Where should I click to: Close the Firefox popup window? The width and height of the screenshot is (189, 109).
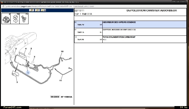coord(183,1)
